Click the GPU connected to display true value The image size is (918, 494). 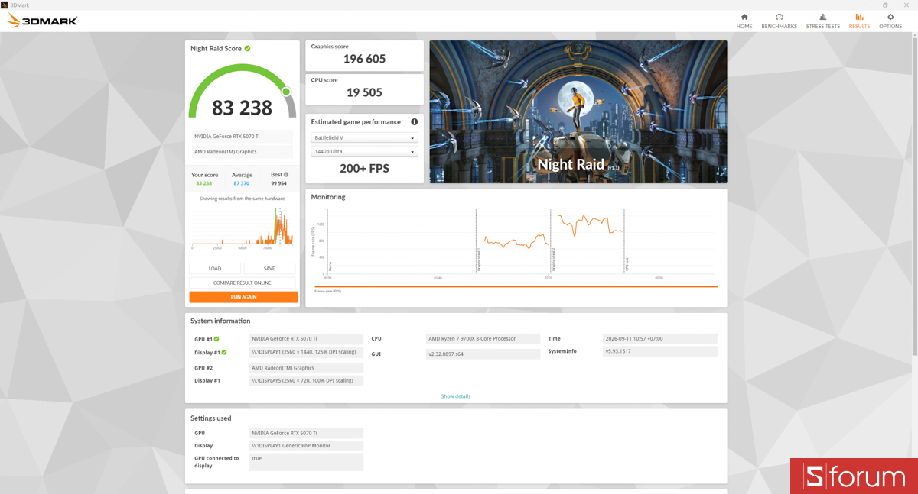pyautogui.click(x=306, y=462)
